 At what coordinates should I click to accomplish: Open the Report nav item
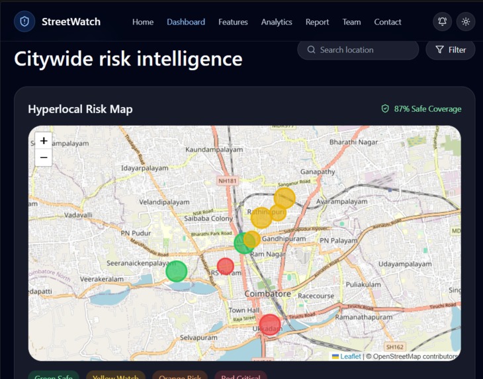(x=318, y=22)
